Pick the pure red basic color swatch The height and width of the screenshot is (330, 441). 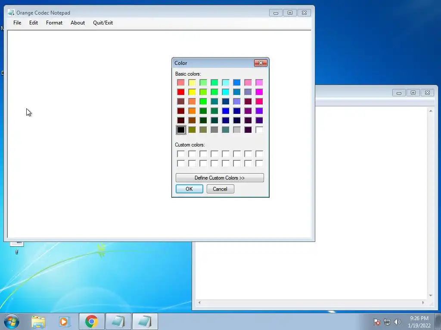[x=181, y=92]
